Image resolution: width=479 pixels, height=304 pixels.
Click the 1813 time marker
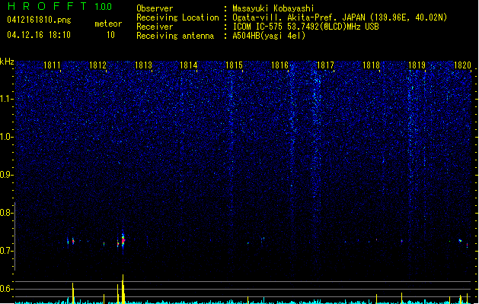click(x=143, y=65)
